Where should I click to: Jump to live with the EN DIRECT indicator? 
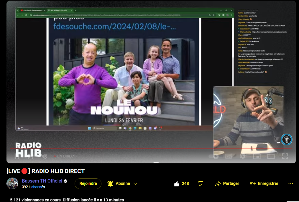pyautogui.click(x=65, y=156)
